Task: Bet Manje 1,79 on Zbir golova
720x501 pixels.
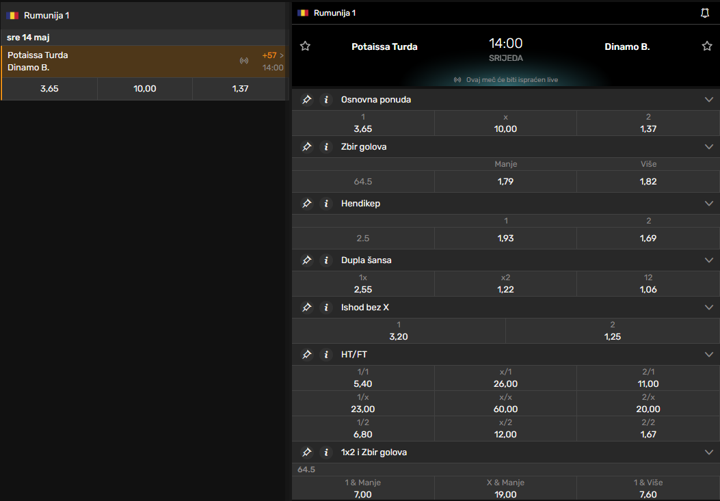Action: [505, 181]
